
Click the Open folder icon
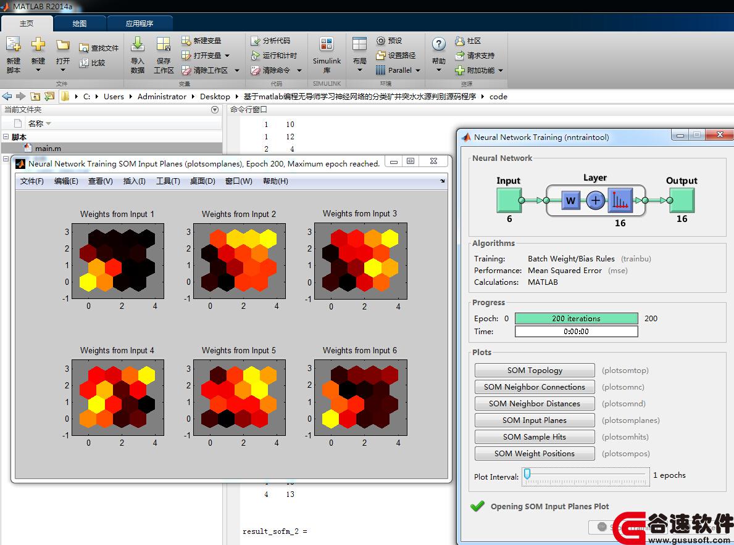tap(63, 44)
